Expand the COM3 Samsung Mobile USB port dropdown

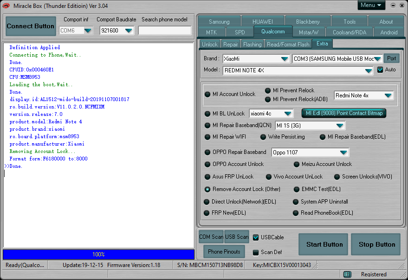pyautogui.click(x=377, y=59)
